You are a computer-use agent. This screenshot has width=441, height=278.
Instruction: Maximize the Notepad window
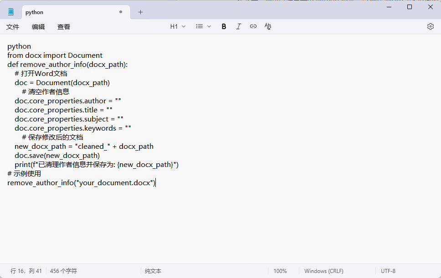410,7
